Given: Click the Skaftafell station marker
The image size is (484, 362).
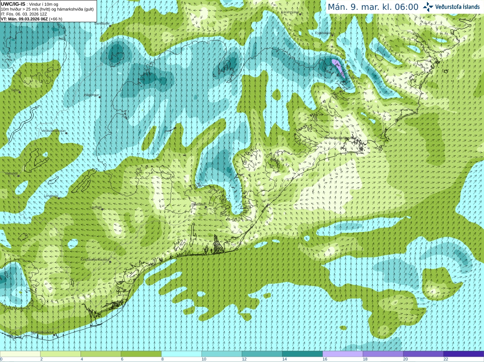Looking at the screenshot, I should coord(206,207).
